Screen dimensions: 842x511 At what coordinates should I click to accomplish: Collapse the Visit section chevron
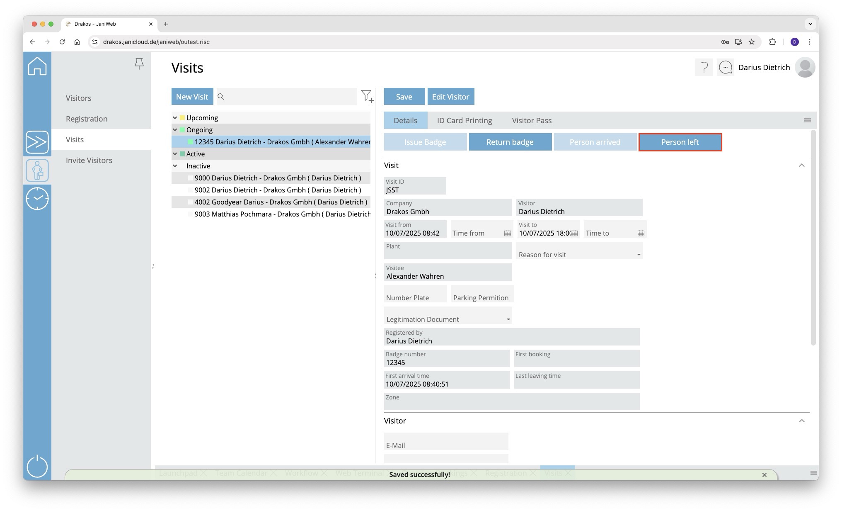point(801,165)
